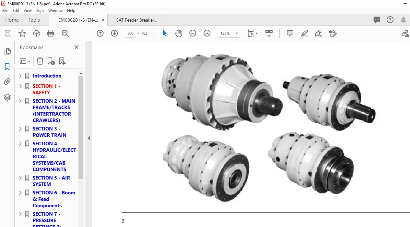Open the File menu
Screen dimensions: 410x227
pyautogui.click(x=5, y=11)
